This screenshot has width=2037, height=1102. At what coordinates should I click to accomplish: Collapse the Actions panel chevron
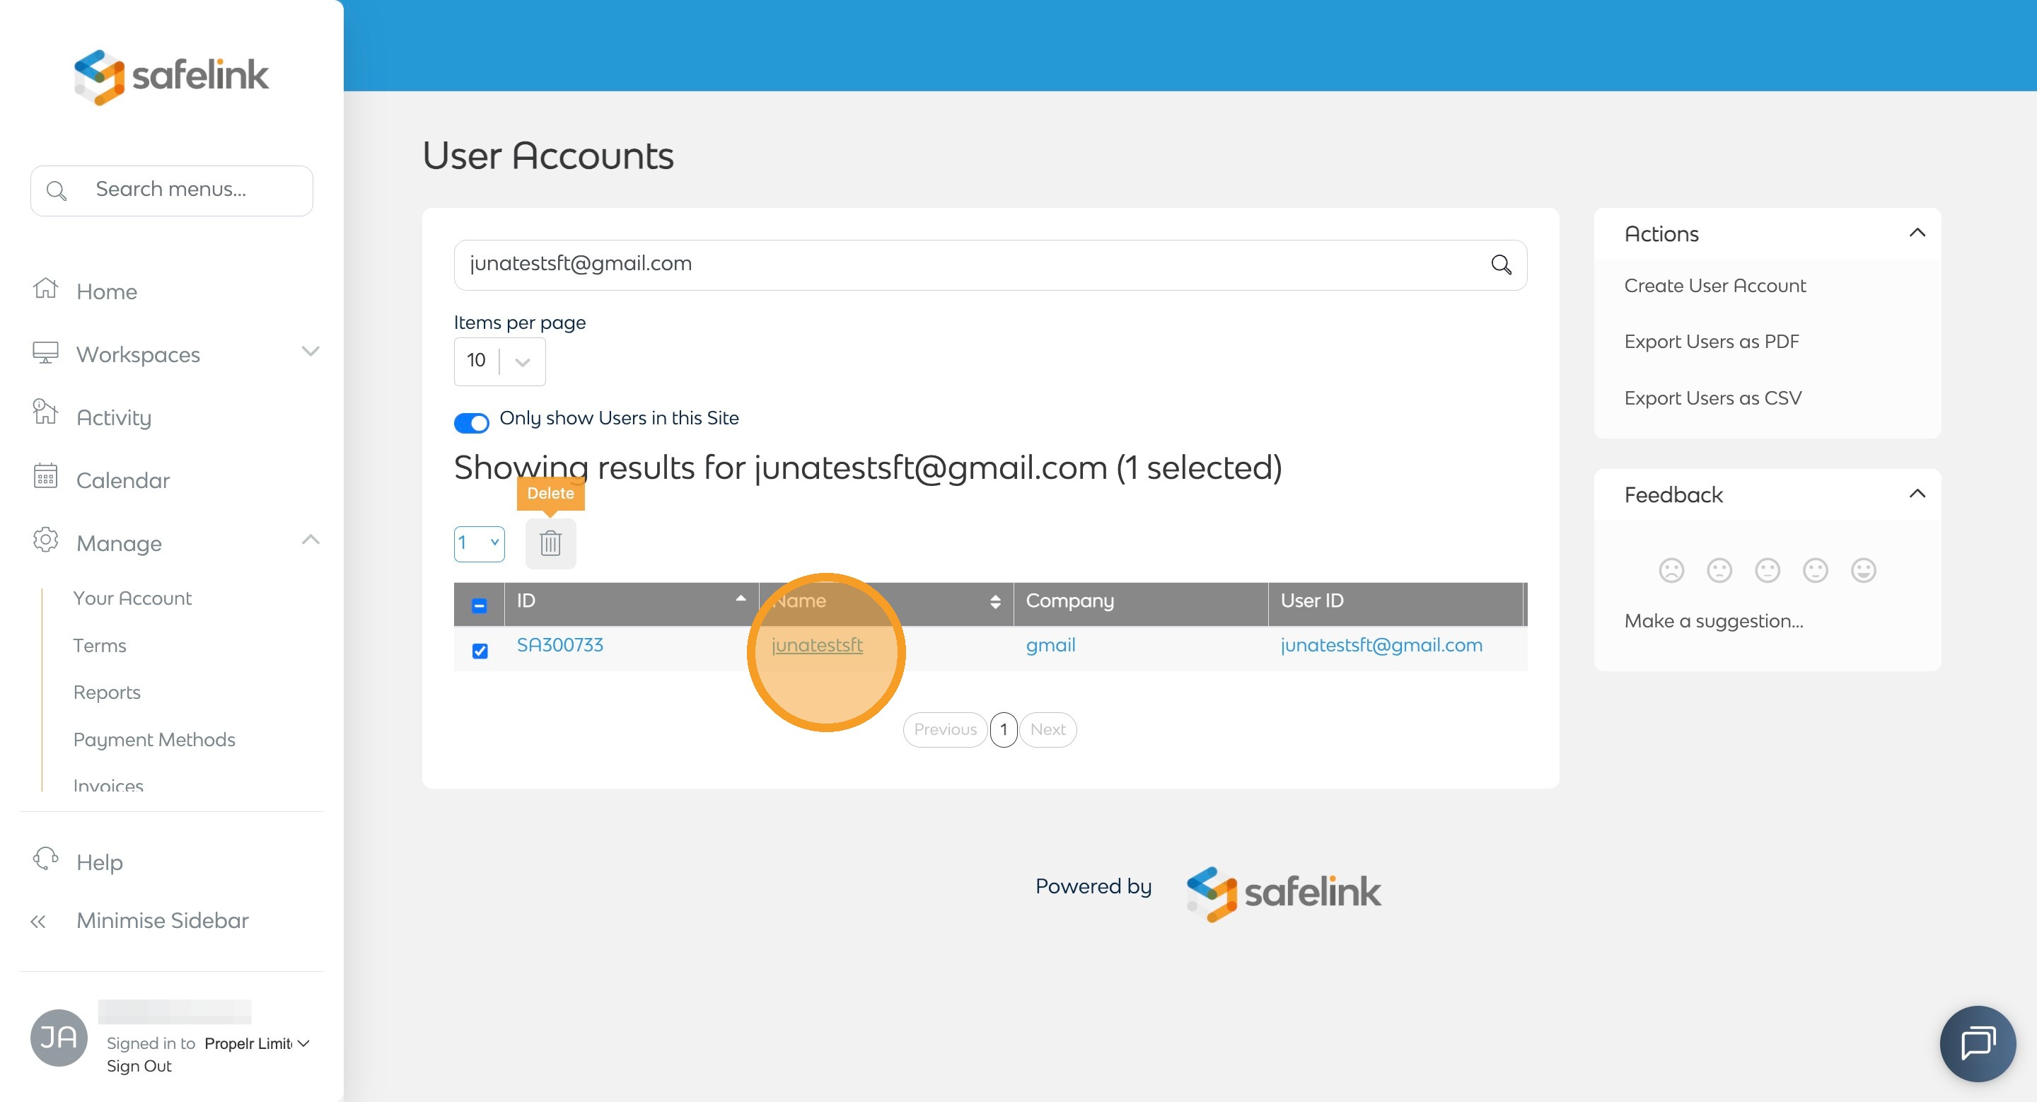click(x=1917, y=233)
